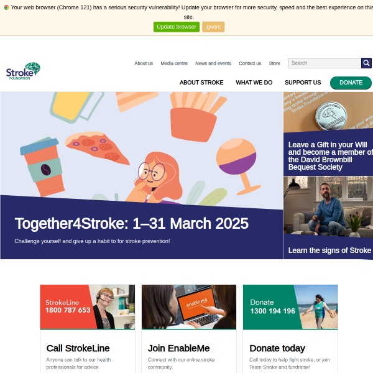Click the Update browser button
Screen dimensions: 373x373
[177, 27]
